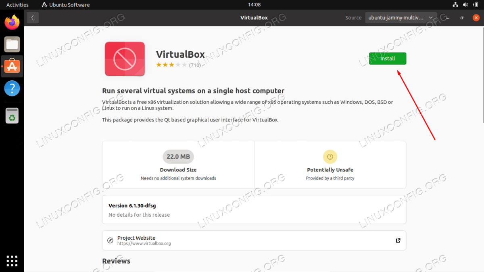
Task: Click the volume icon in top bar
Action: (x=466, y=5)
